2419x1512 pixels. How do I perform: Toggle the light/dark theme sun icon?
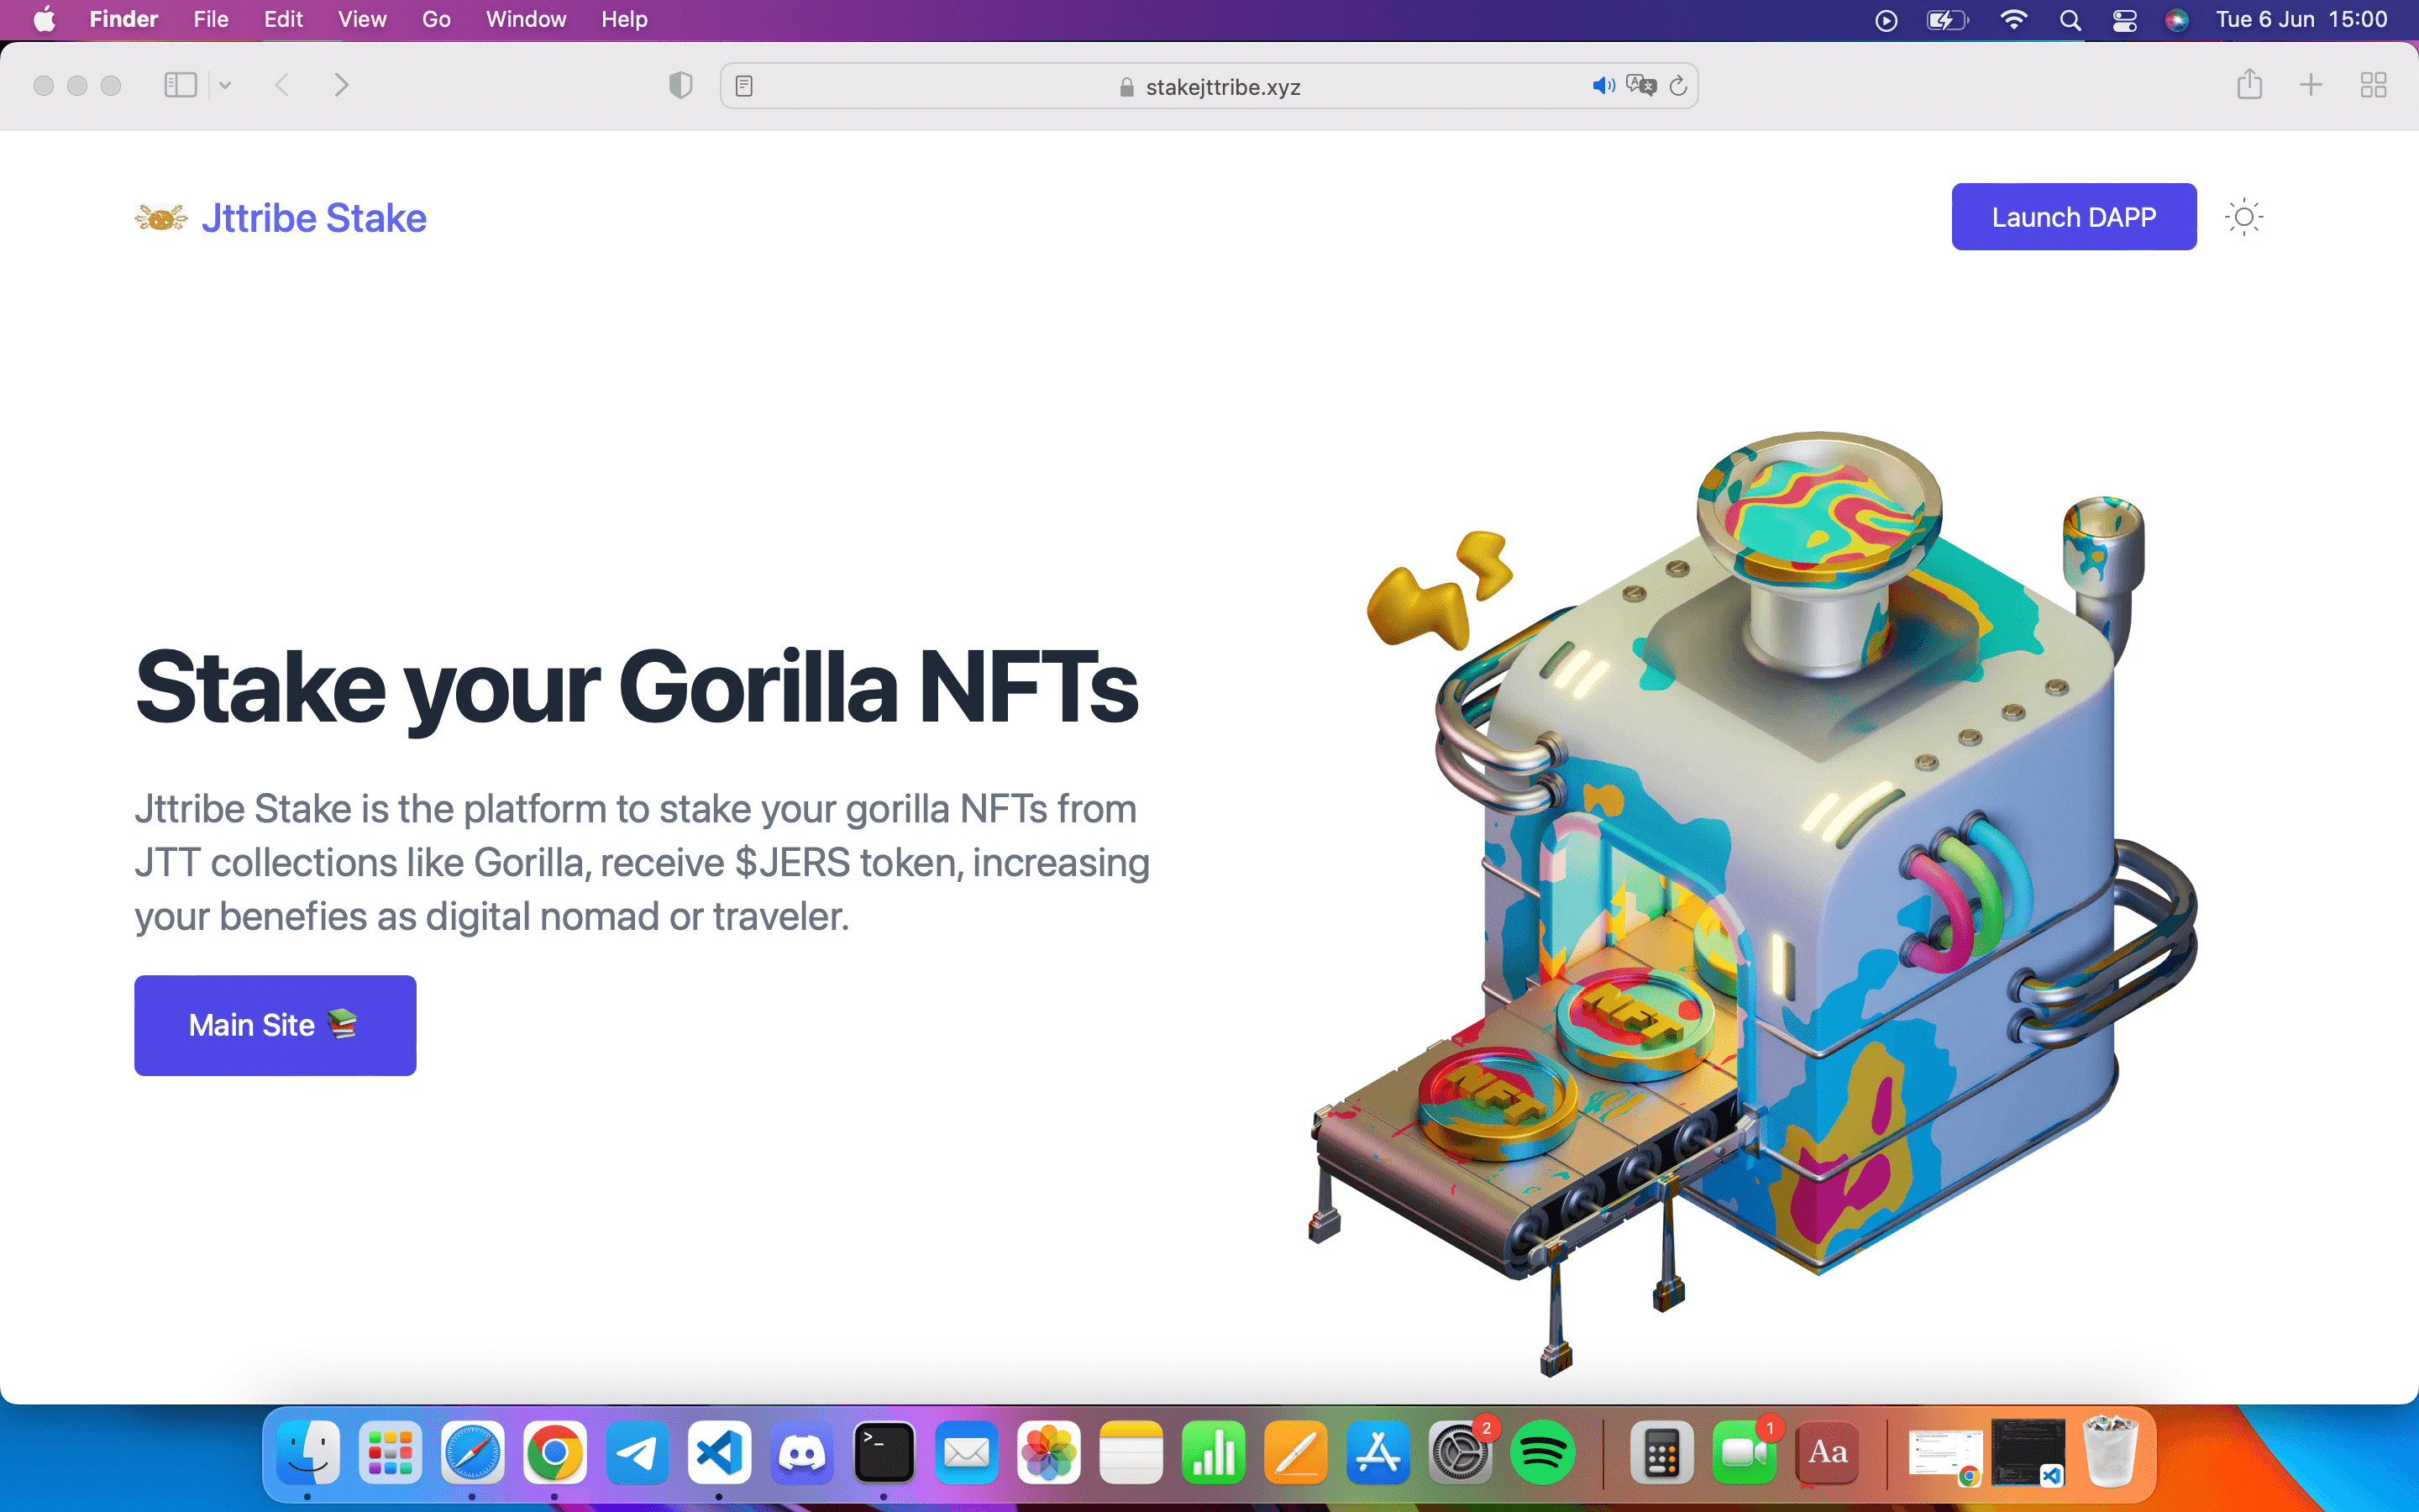(2244, 217)
